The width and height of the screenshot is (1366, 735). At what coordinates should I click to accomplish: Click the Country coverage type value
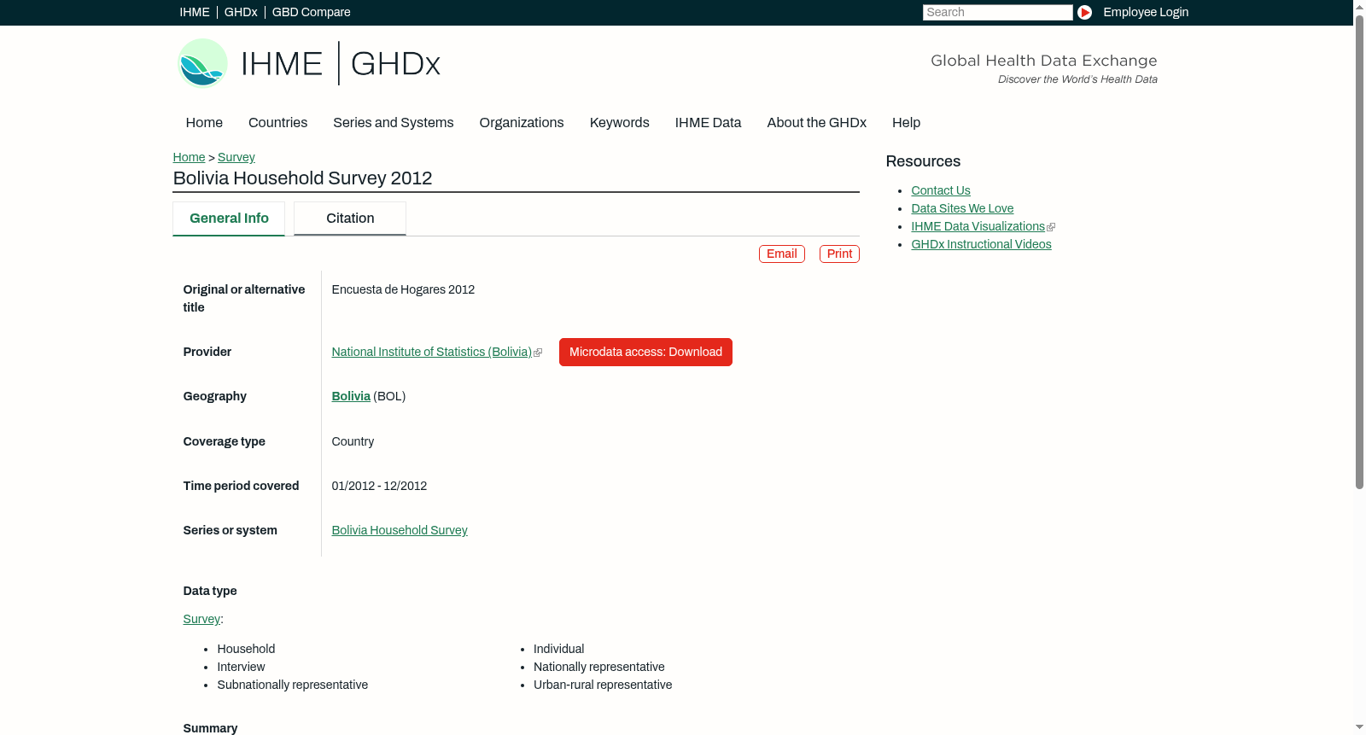click(353, 441)
